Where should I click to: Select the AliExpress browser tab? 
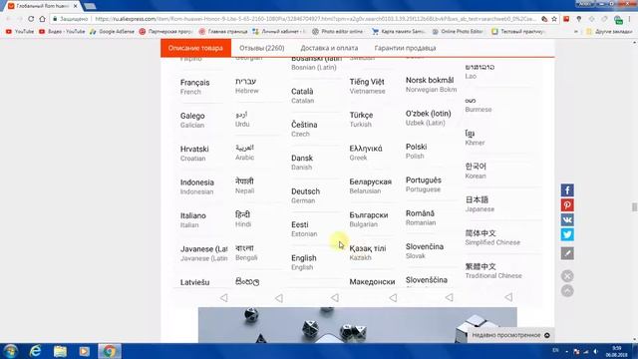tap(42, 6)
